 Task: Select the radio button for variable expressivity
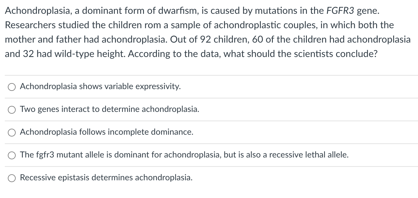(x=12, y=87)
